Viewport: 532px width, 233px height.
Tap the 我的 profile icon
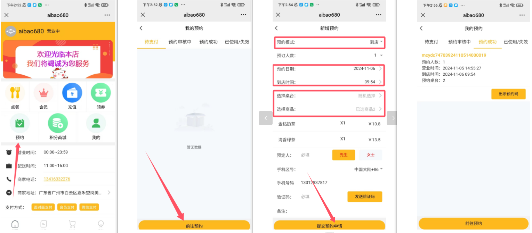coord(96,123)
